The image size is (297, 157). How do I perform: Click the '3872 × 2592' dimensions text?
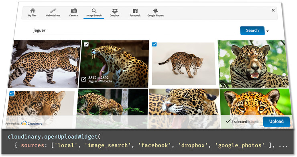click(x=98, y=78)
